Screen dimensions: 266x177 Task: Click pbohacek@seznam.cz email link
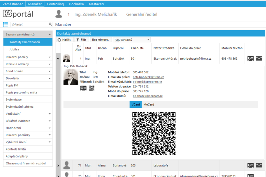click(148, 96)
